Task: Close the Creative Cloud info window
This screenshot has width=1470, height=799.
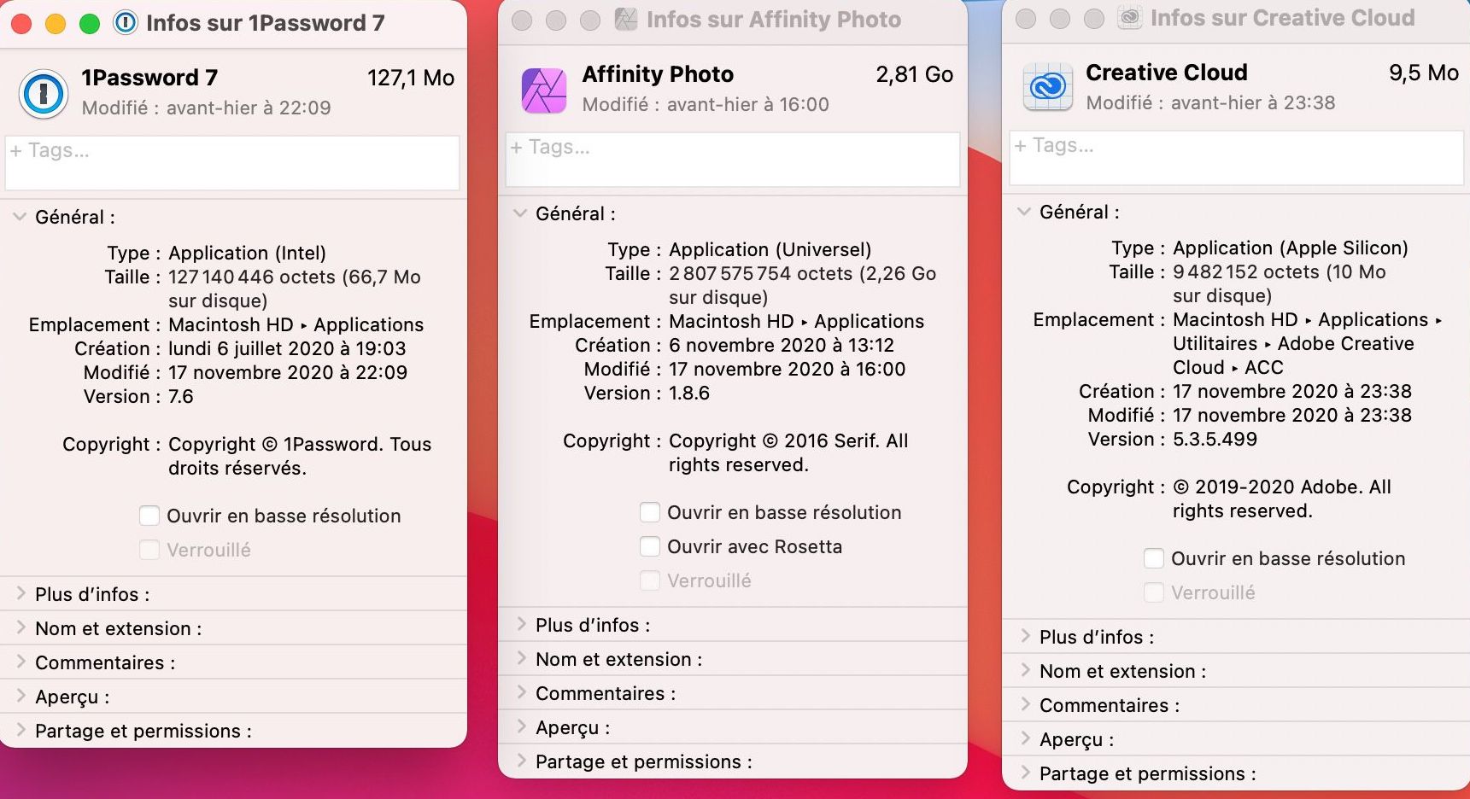Action: tap(1026, 19)
